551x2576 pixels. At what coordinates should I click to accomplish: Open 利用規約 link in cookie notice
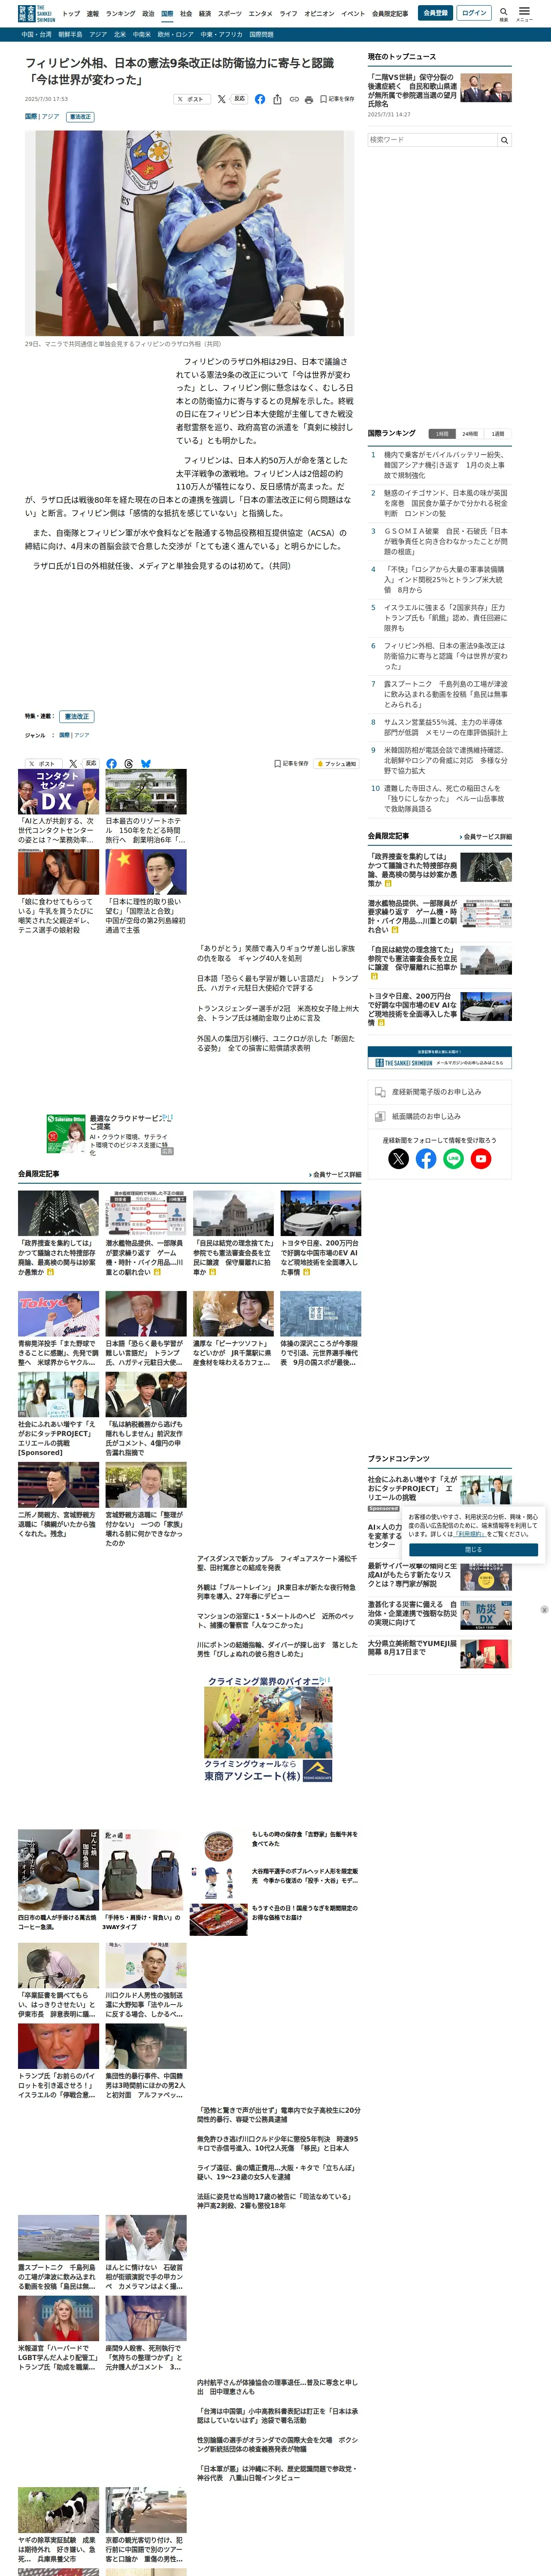tap(470, 1534)
